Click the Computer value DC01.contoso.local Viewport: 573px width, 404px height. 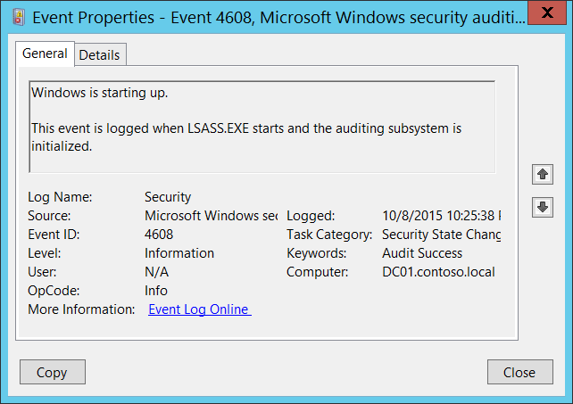tap(437, 272)
